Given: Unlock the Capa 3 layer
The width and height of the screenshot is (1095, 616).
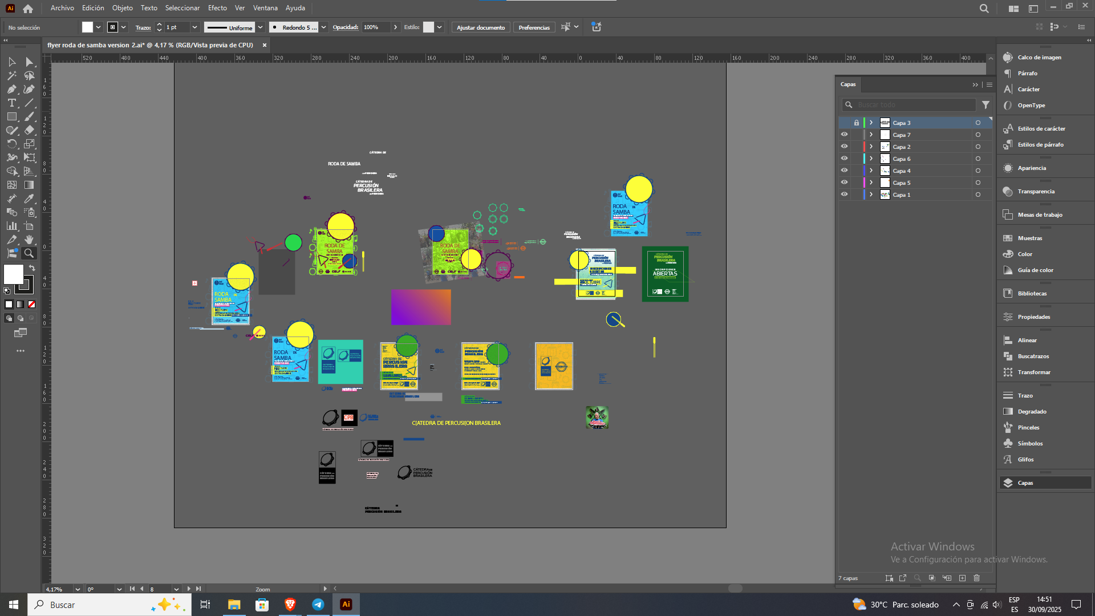Looking at the screenshot, I should click(856, 123).
